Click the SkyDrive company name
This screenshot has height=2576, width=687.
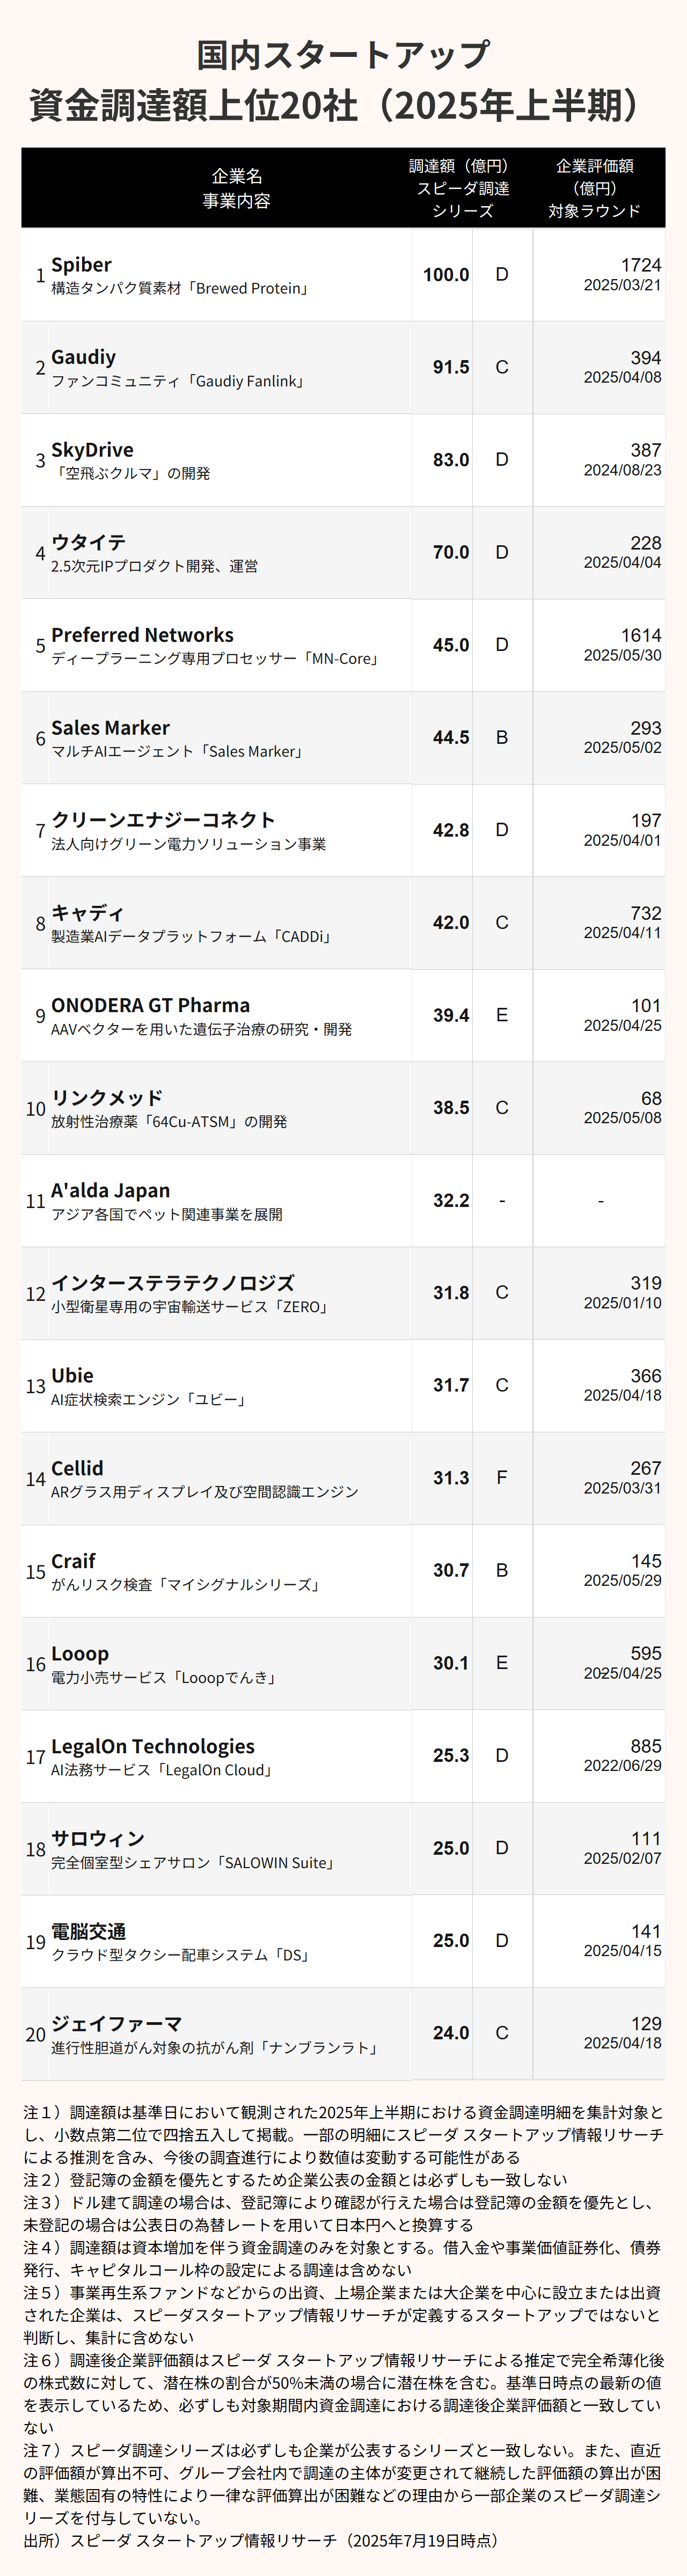point(92,450)
